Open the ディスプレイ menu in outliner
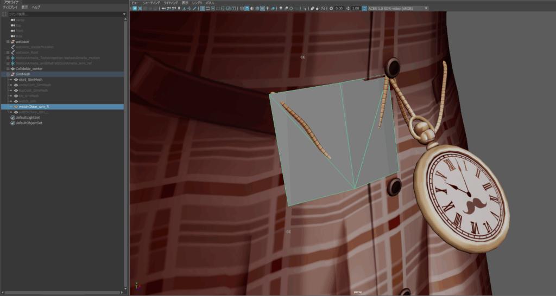Image resolution: width=556 pixels, height=296 pixels. 10,8
